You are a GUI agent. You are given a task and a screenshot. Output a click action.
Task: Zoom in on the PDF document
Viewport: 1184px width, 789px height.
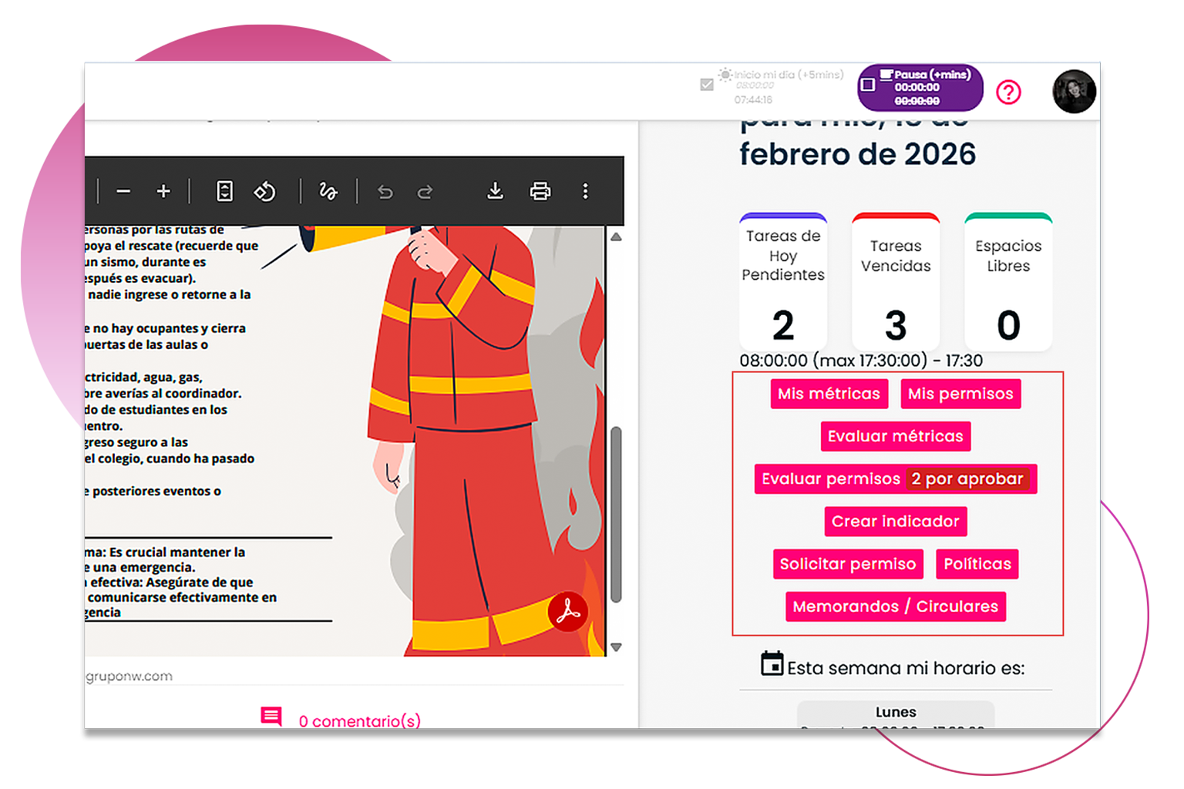(163, 191)
